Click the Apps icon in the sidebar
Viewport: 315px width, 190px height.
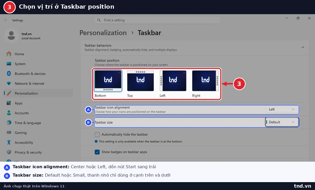9,103
